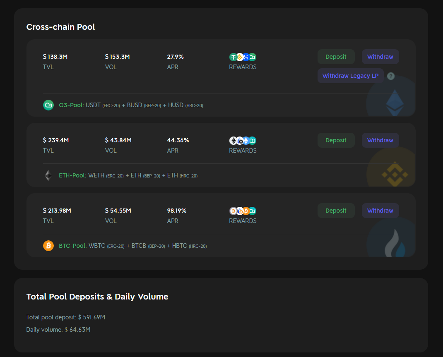The width and height of the screenshot is (443, 357).
Task: Click the 98.19% APR value
Action: 177,211
